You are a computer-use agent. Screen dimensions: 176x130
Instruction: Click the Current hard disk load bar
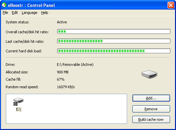[114, 51]
